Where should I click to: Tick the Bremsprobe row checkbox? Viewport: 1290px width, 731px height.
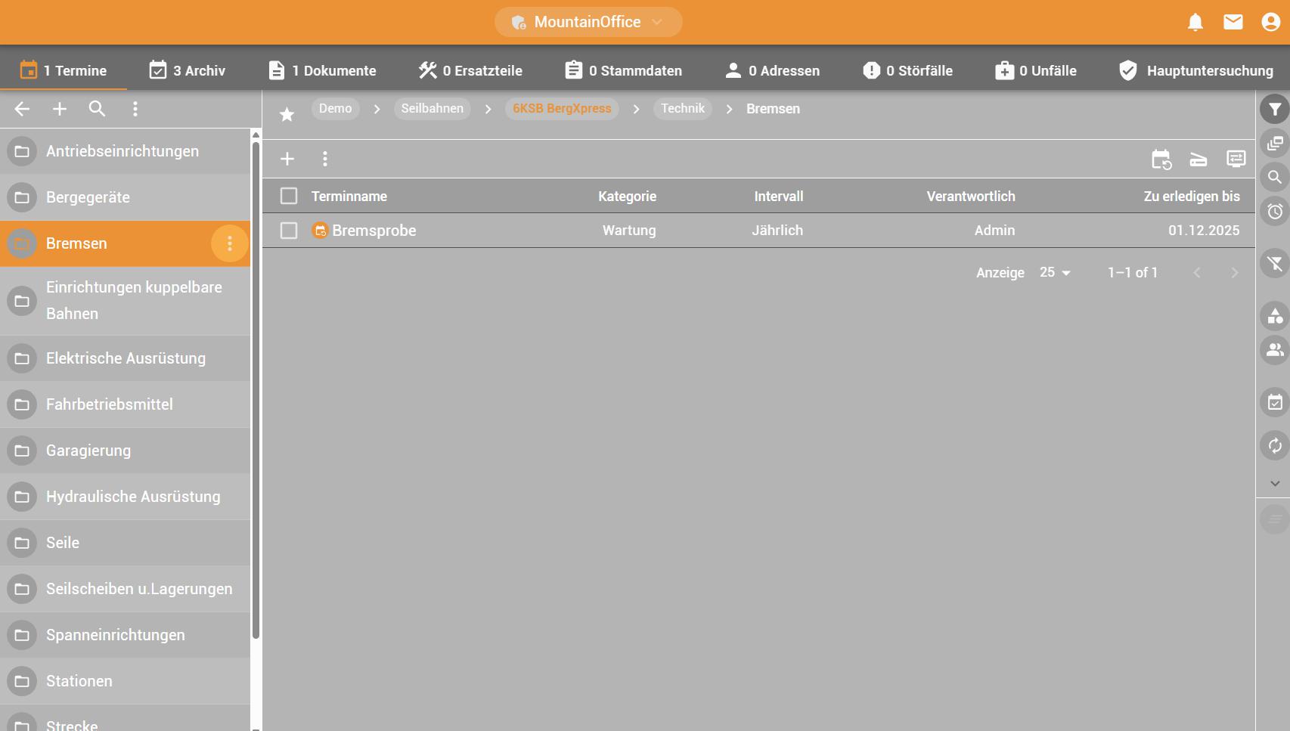[x=289, y=231]
